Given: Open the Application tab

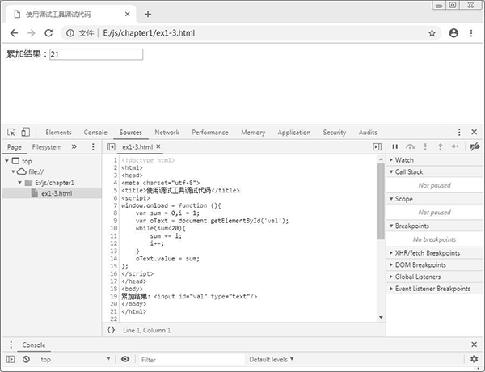Looking at the screenshot, I should [294, 133].
